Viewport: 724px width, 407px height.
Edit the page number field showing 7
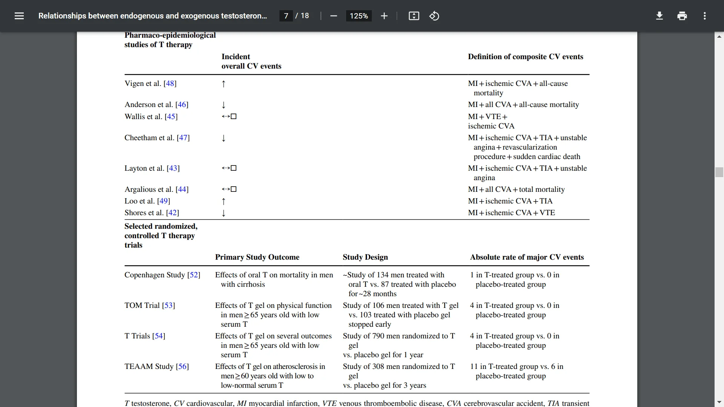pos(286,16)
